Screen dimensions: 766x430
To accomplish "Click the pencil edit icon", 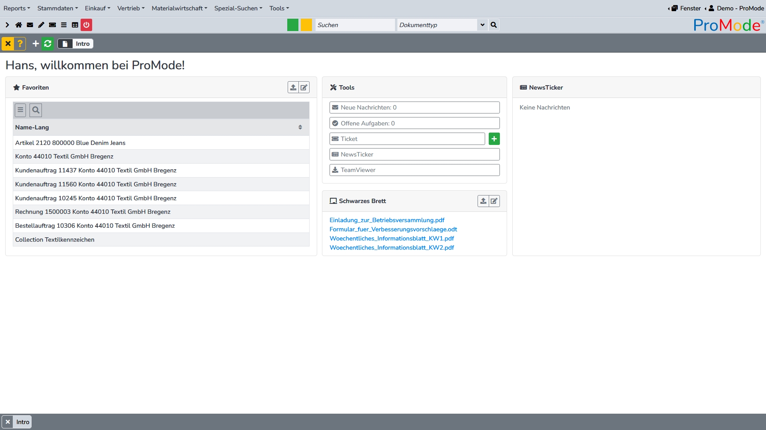I will pyautogui.click(x=41, y=25).
